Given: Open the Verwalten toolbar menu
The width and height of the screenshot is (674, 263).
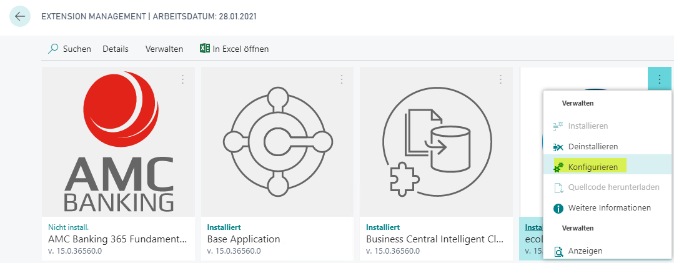Looking at the screenshot, I should pyautogui.click(x=164, y=49).
